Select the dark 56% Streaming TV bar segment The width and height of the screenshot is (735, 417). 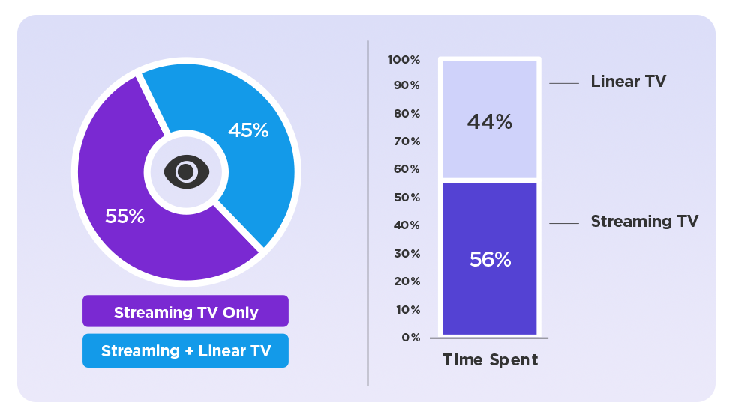tap(490, 259)
